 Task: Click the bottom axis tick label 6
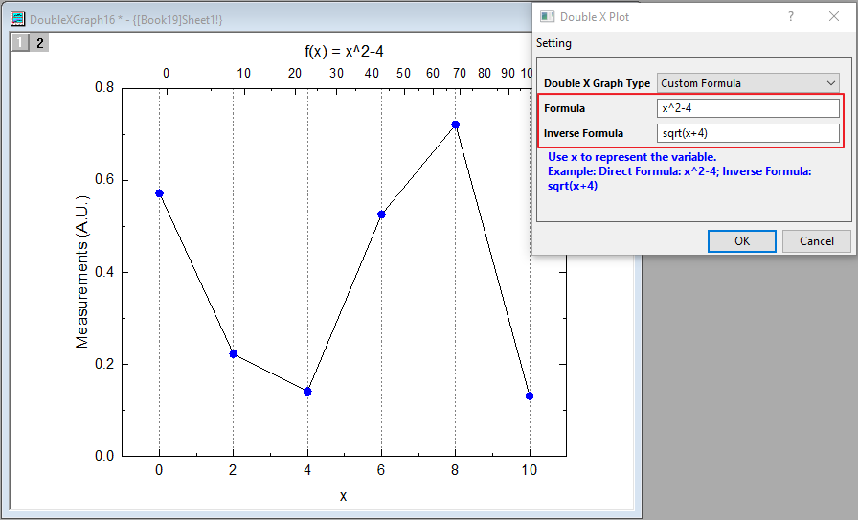click(381, 470)
